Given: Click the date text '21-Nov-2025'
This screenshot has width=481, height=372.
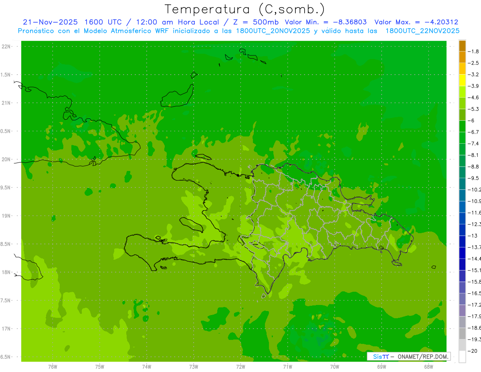Looking at the screenshot, I should coord(51,22).
